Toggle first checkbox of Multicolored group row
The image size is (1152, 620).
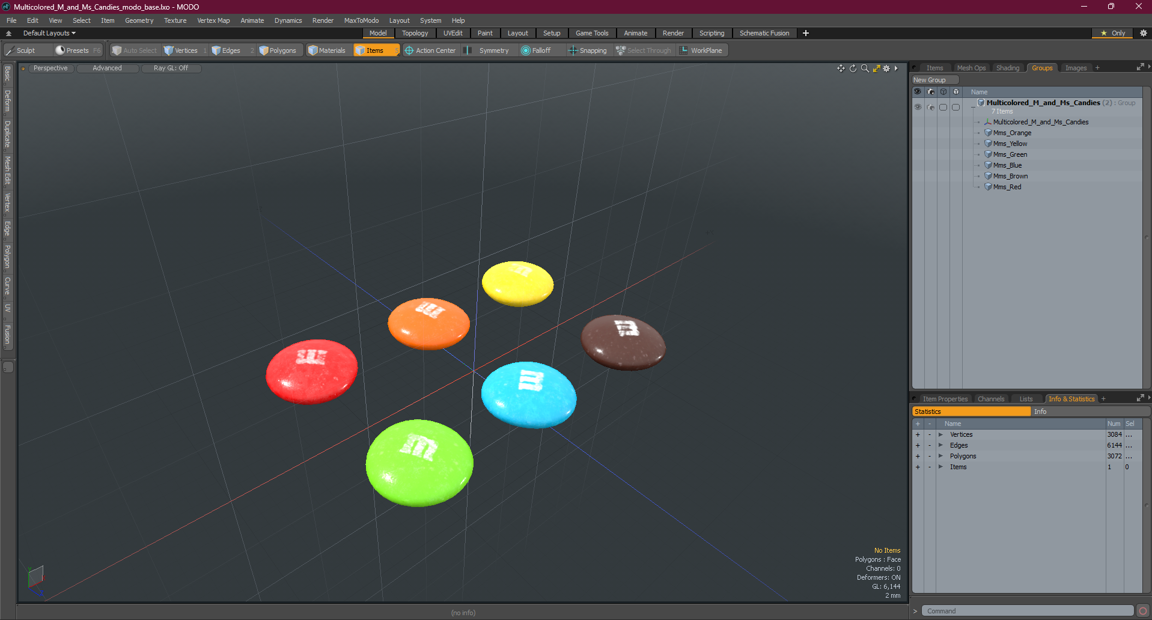[x=943, y=107]
